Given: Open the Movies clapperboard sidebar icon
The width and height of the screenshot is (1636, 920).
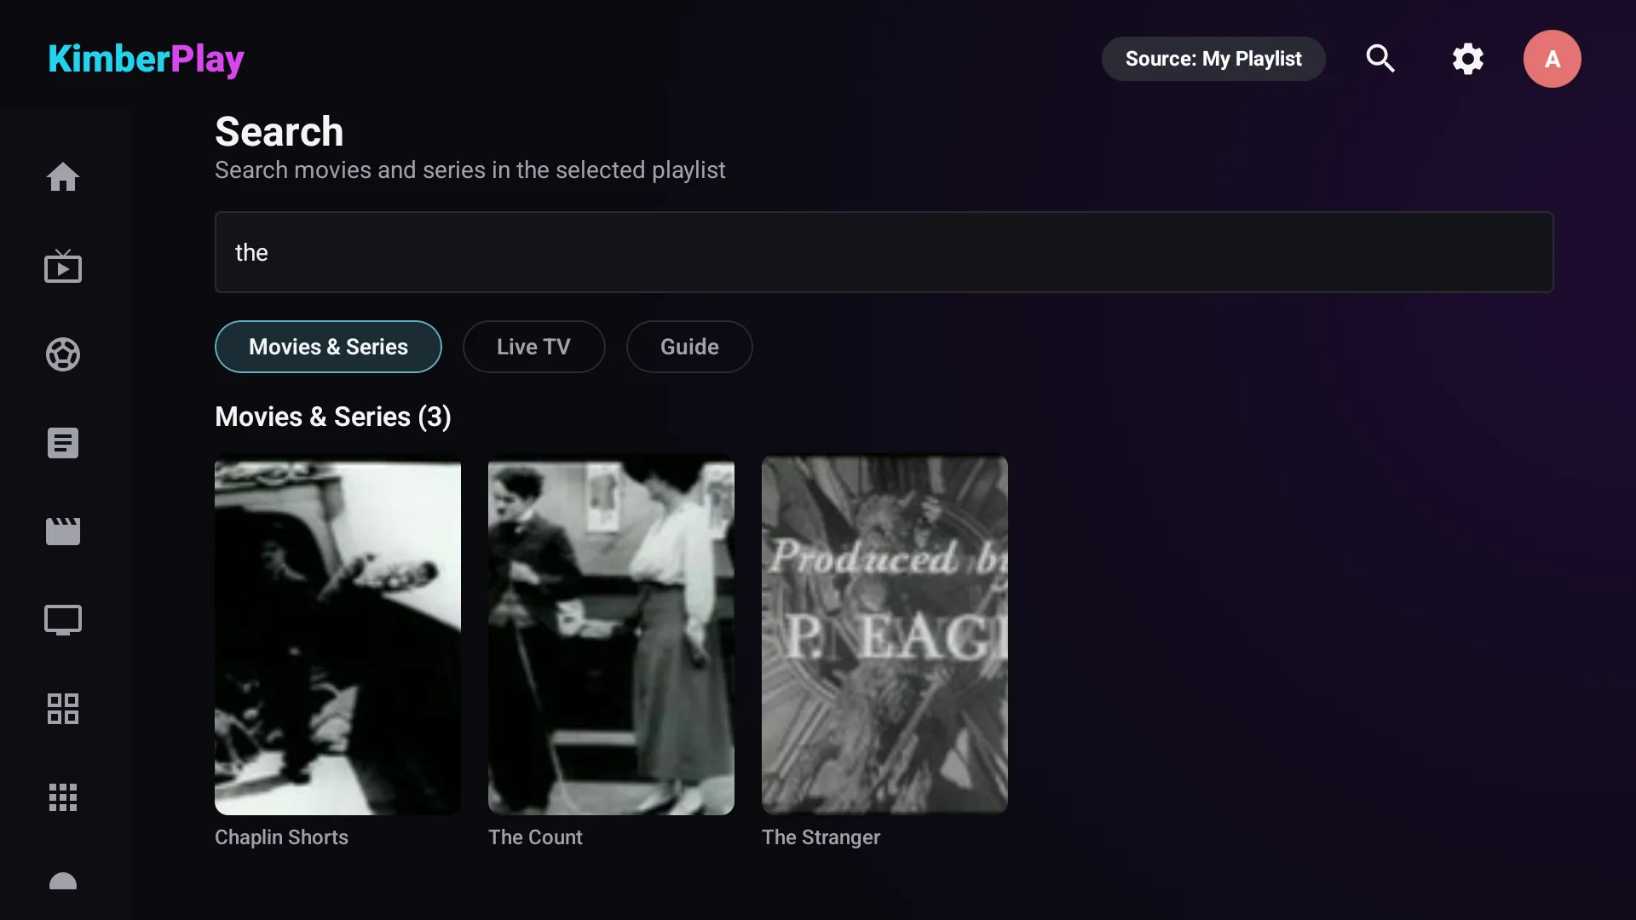Looking at the screenshot, I should (x=63, y=532).
